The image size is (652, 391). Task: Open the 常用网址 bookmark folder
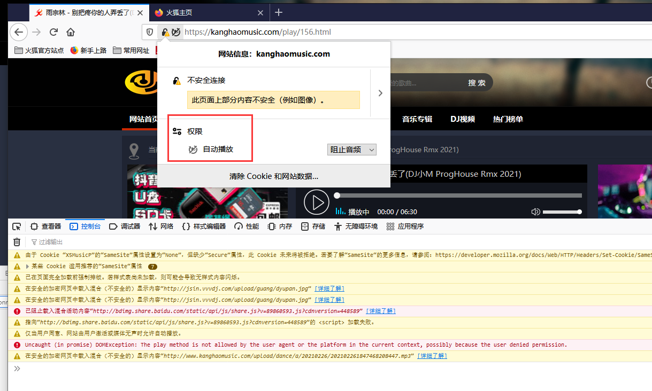pos(131,51)
